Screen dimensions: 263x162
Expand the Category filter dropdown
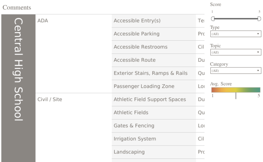tap(235, 71)
